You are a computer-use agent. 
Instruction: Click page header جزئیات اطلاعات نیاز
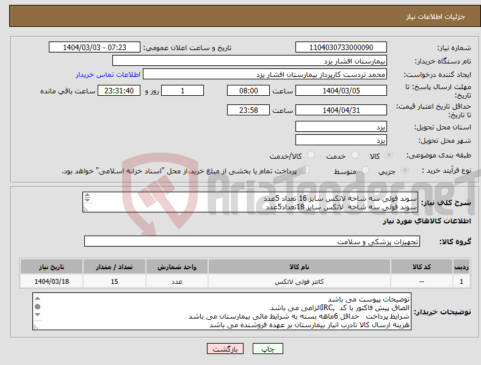click(x=435, y=16)
